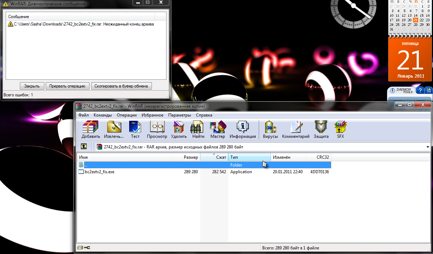
Task: Sort by the Тип column header
Action: [250, 157]
